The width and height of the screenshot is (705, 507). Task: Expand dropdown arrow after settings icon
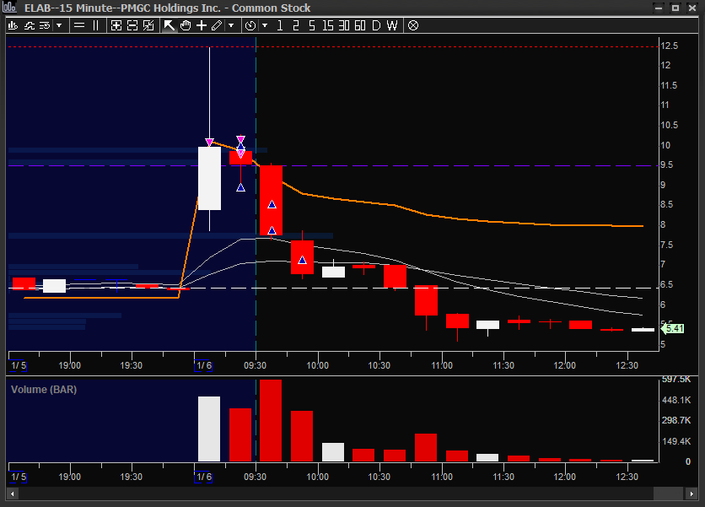click(x=59, y=25)
